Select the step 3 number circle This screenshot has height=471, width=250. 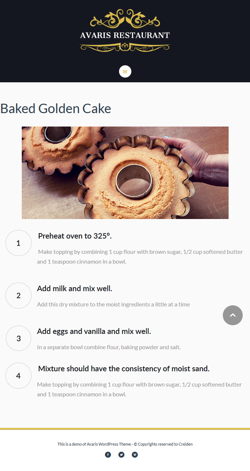pos(19,338)
